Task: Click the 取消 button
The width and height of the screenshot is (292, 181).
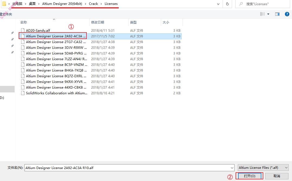Action: tap(277, 176)
